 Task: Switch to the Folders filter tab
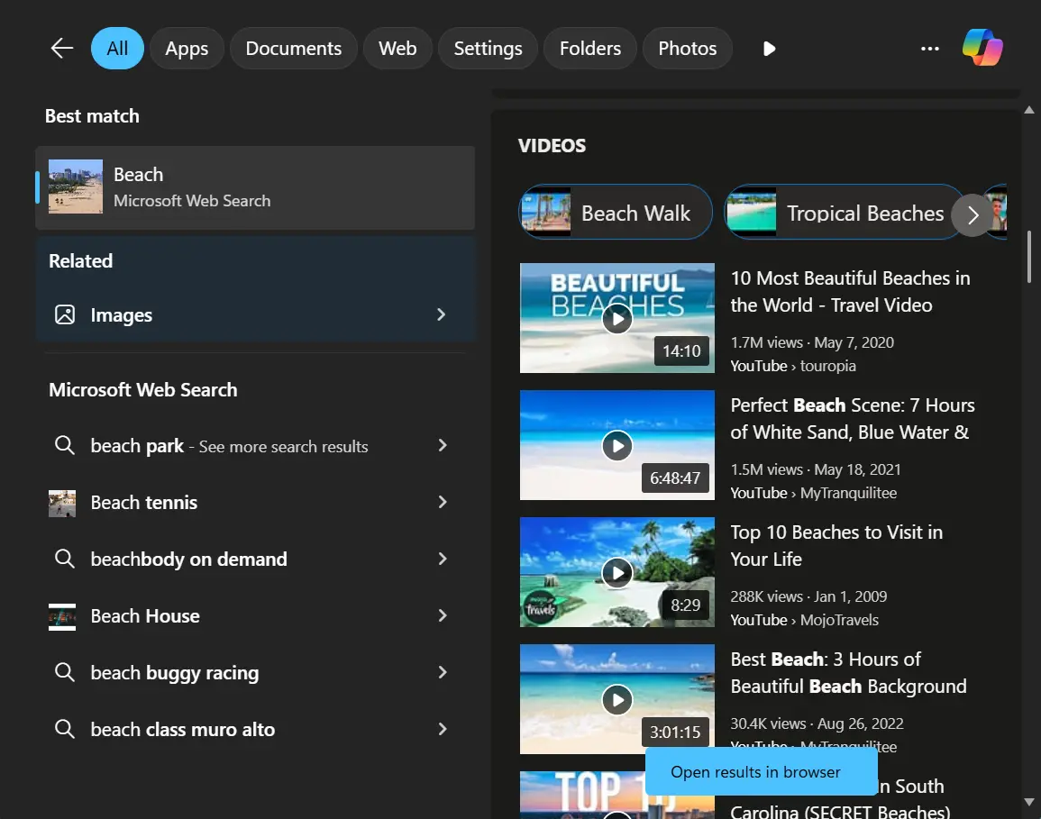click(x=590, y=49)
